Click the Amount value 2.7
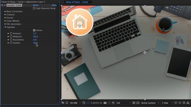 tap(35, 33)
